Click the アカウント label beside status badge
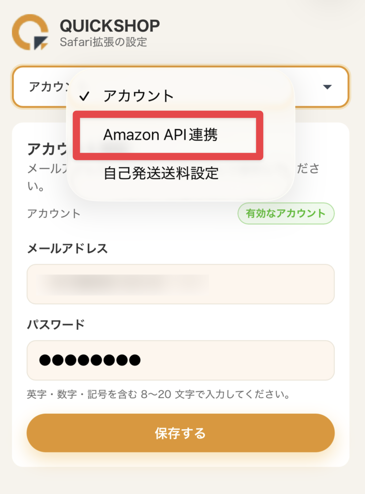The height and width of the screenshot is (494, 365). click(54, 213)
